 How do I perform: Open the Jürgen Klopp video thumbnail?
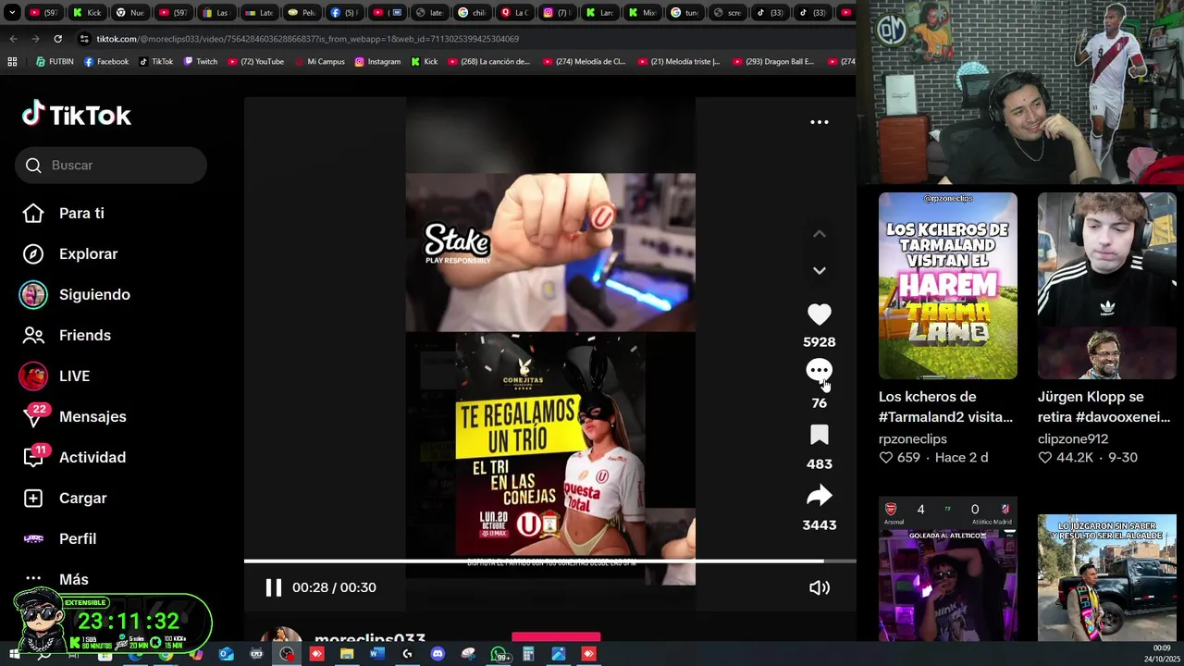pyautogui.click(x=1107, y=286)
